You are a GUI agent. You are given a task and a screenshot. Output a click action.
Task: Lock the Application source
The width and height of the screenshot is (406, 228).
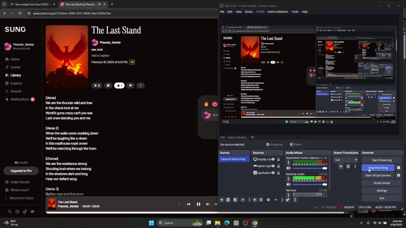pos(278,173)
